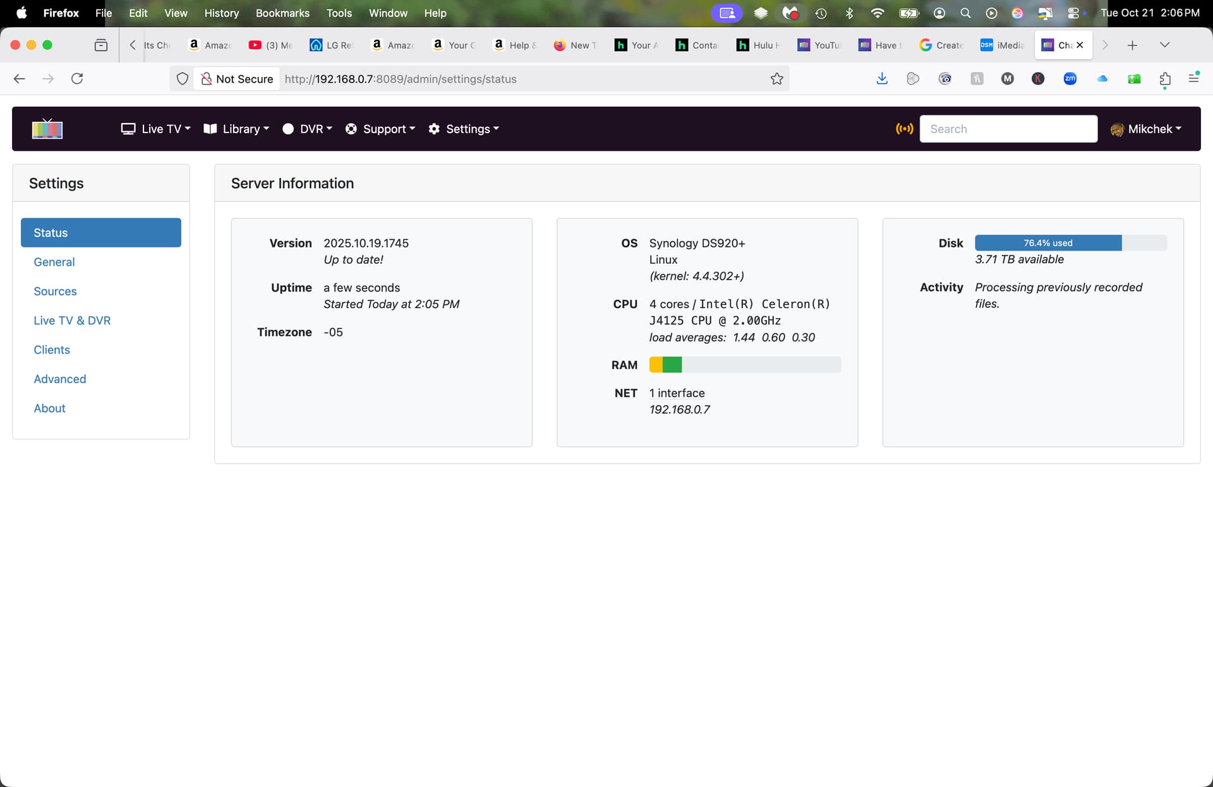Open a new browser tab with the plus icon
The width and height of the screenshot is (1213, 787).
[x=1132, y=45]
